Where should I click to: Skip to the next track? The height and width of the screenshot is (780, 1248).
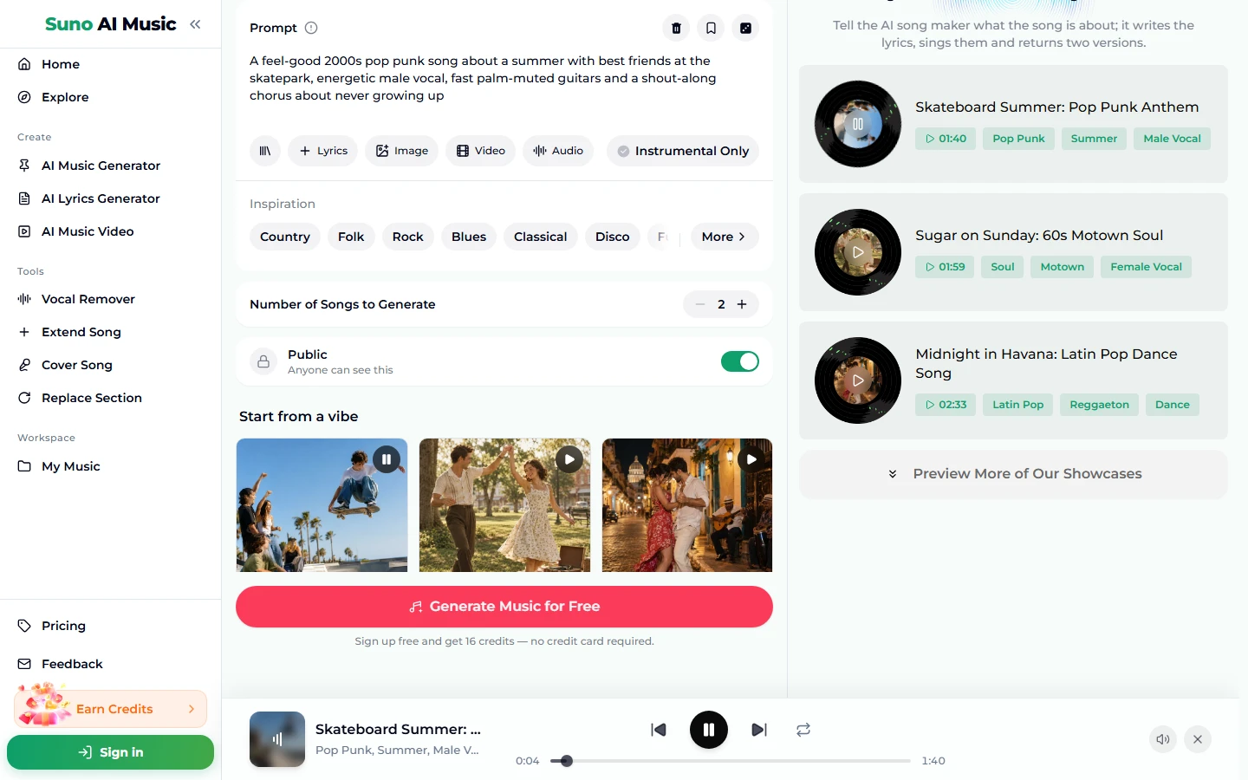759,730
